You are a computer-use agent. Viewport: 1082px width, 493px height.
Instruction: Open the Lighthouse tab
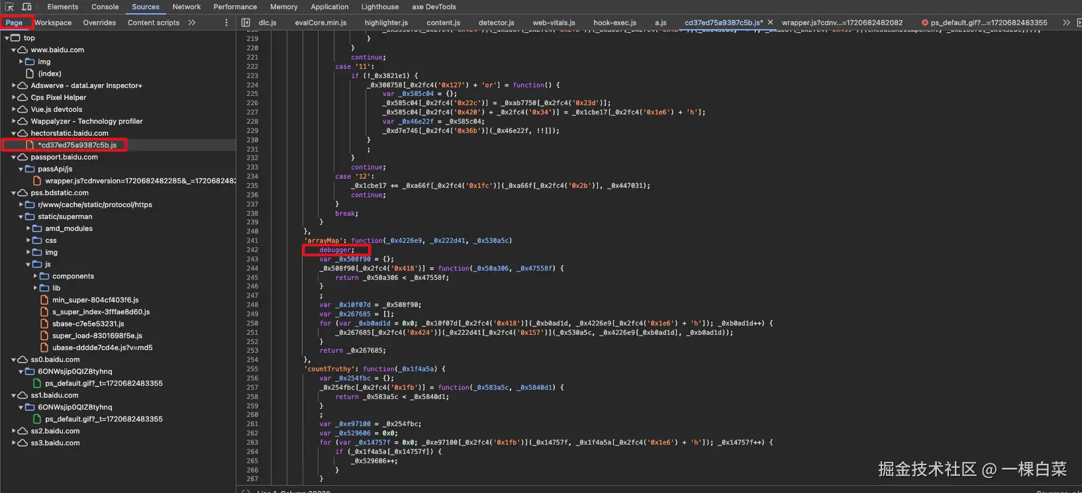coord(380,7)
